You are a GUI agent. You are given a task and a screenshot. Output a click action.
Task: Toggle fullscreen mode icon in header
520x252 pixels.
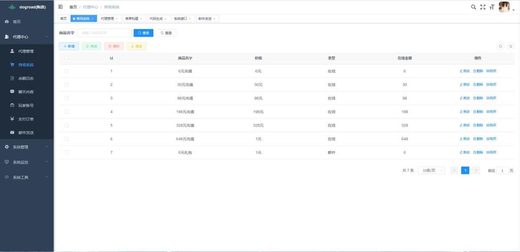pyautogui.click(x=483, y=7)
